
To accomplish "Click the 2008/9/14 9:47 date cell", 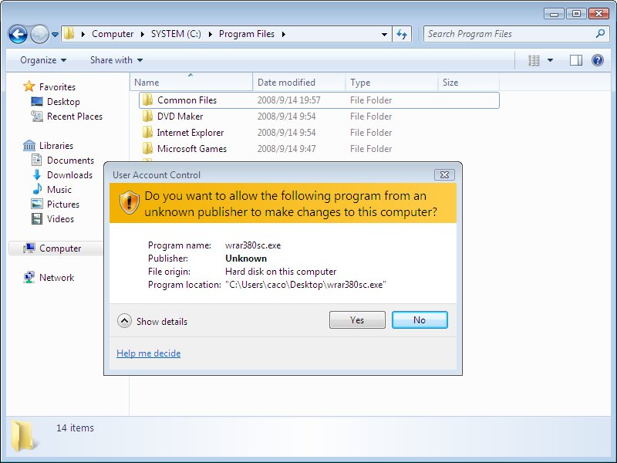I will click(286, 148).
